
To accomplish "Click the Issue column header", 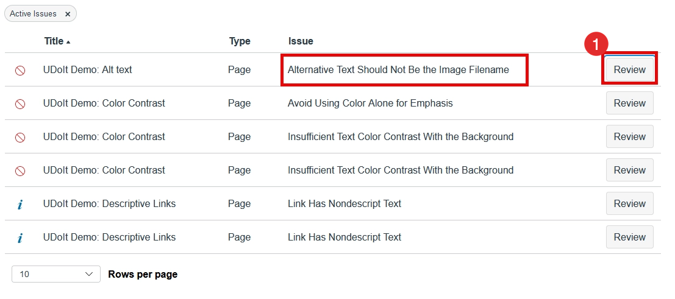I will tap(301, 41).
